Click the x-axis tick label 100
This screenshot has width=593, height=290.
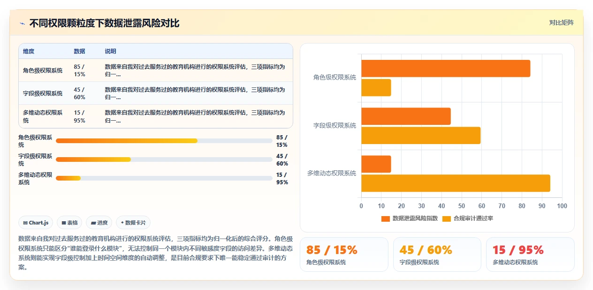coord(562,206)
